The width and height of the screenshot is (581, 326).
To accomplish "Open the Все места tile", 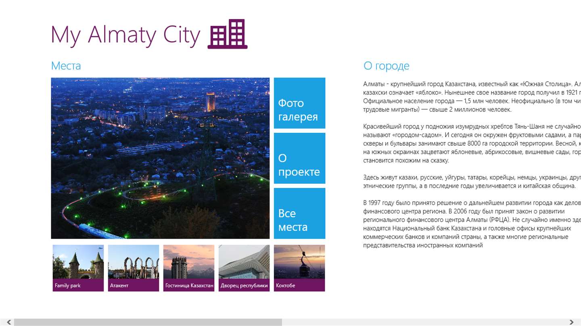I will click(x=299, y=213).
